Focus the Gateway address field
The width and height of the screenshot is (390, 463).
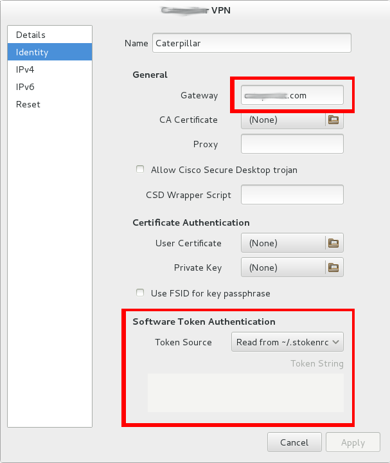292,95
